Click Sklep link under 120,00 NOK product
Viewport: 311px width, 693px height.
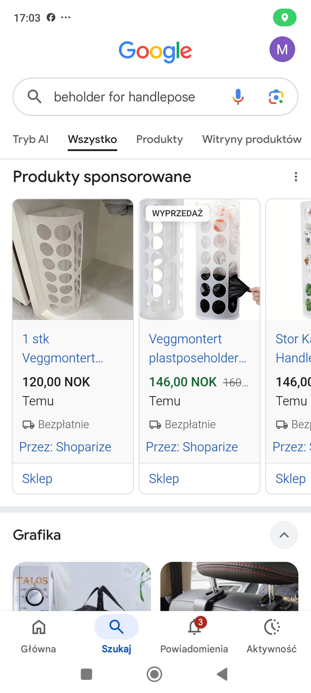pos(37,479)
